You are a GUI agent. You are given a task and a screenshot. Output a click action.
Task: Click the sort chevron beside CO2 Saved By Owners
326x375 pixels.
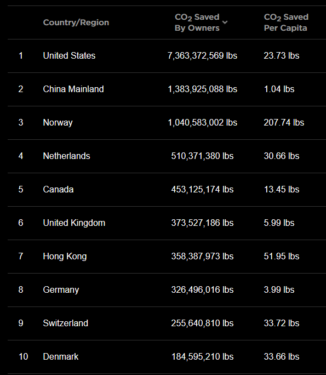pyautogui.click(x=225, y=22)
